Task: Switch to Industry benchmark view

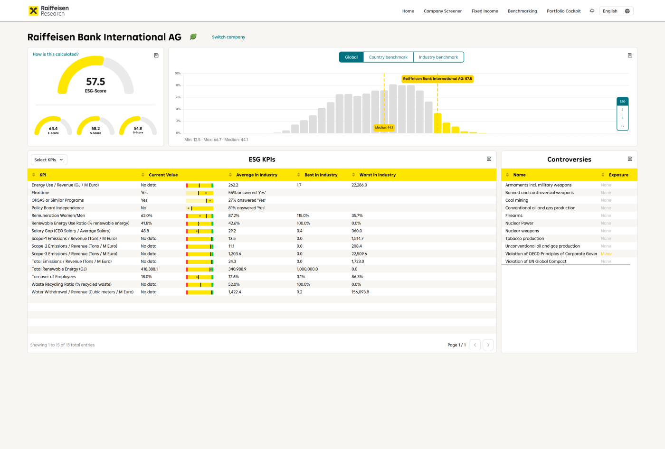Action: [438, 57]
